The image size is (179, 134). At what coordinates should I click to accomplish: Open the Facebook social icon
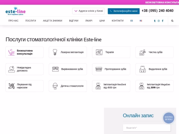(x=163, y=21)
